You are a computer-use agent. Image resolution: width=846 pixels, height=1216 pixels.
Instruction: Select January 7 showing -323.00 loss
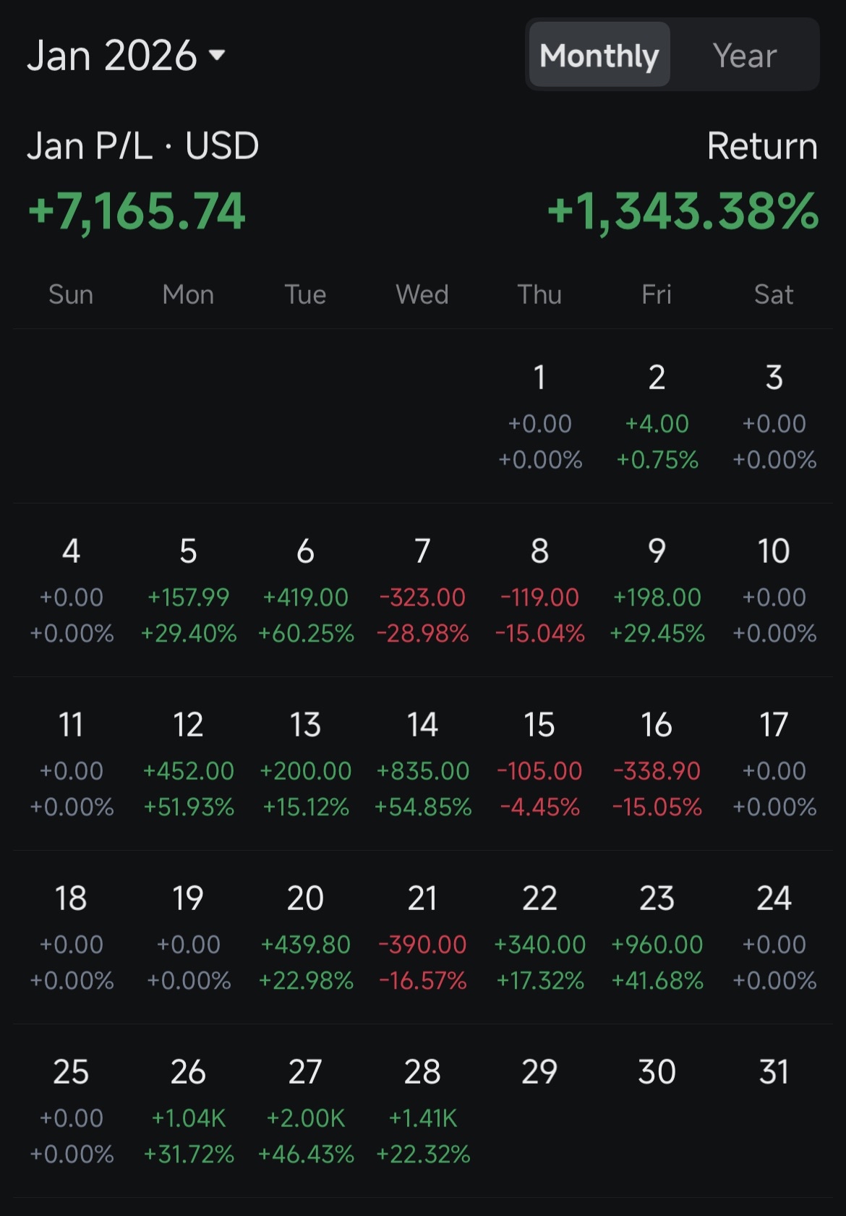click(x=422, y=590)
